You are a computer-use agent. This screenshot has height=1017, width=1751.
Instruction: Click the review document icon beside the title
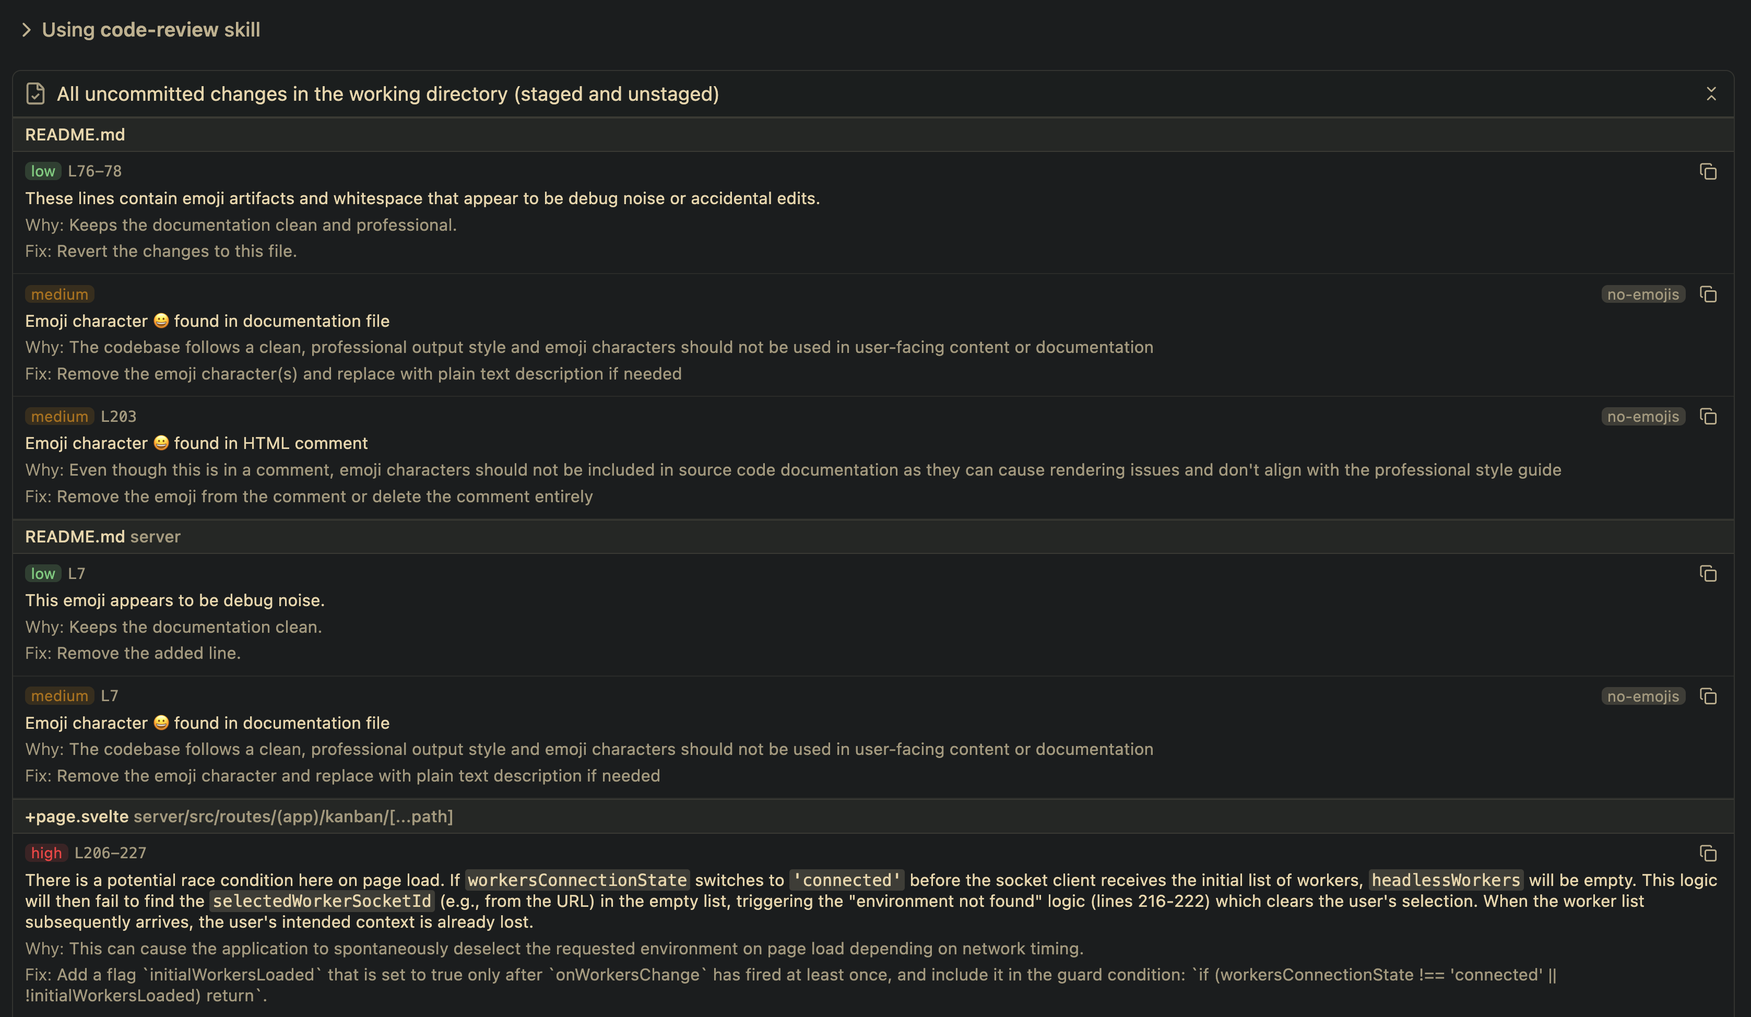36,94
